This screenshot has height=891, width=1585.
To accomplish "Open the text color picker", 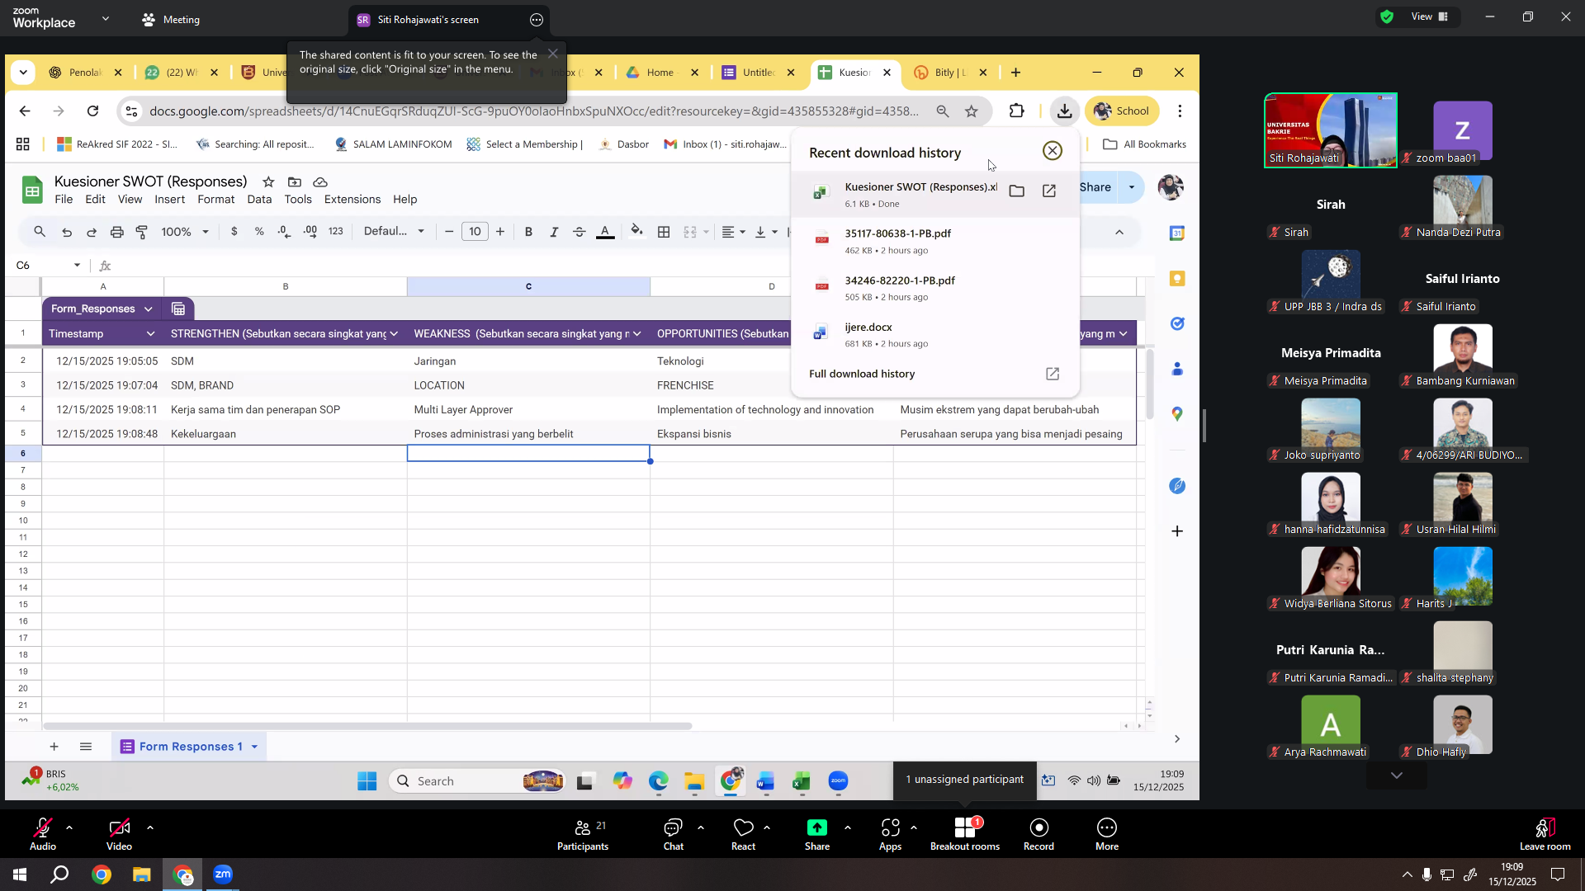I will coord(605,232).
